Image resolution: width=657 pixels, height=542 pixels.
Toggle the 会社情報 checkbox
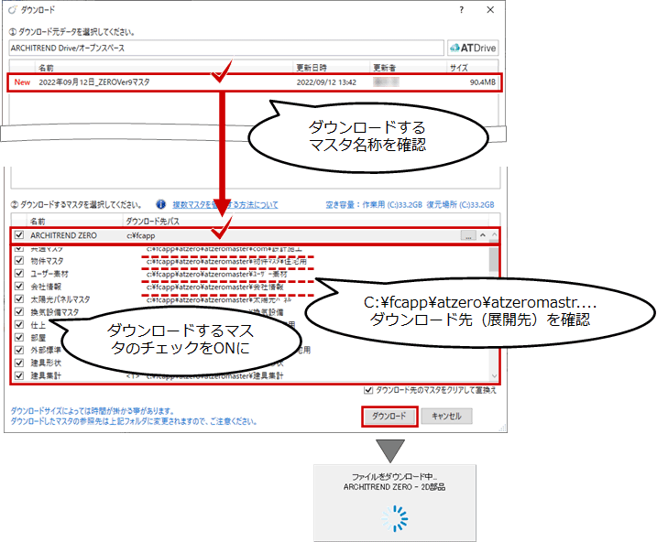tap(19, 287)
